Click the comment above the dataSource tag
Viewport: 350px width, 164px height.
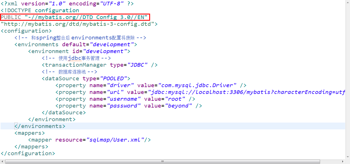point(69,72)
